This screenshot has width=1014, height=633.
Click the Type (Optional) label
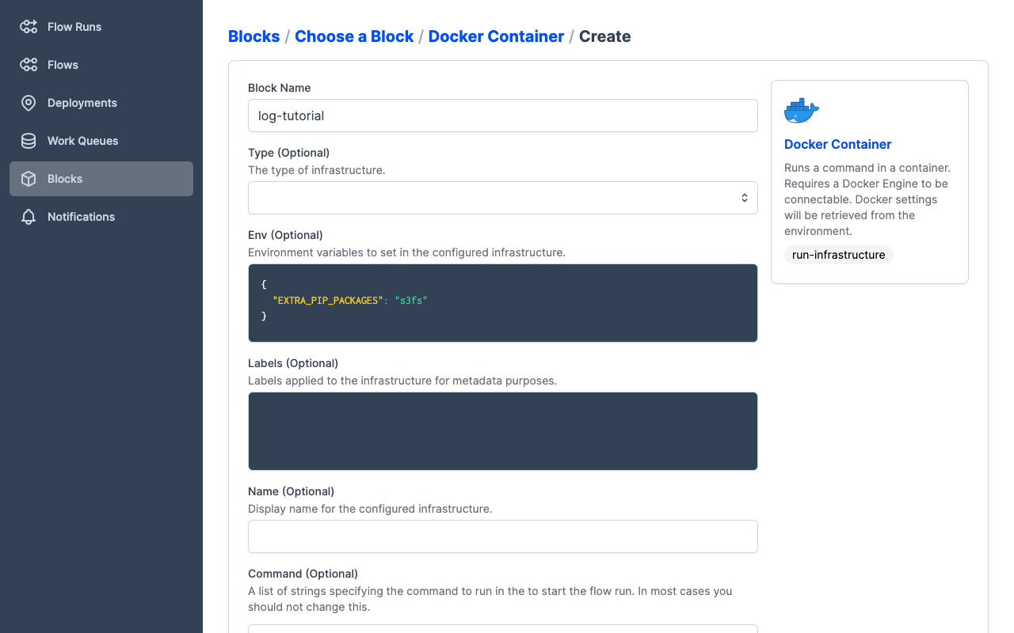pos(288,153)
